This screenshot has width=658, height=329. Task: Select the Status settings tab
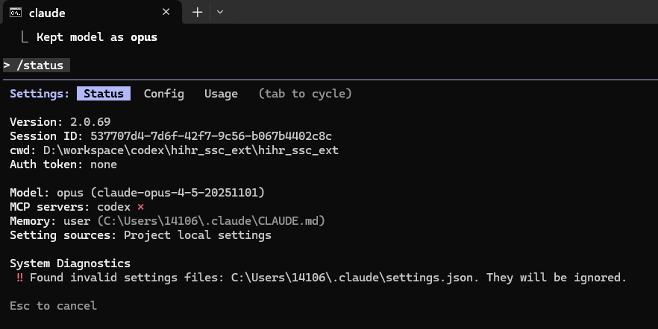104,93
